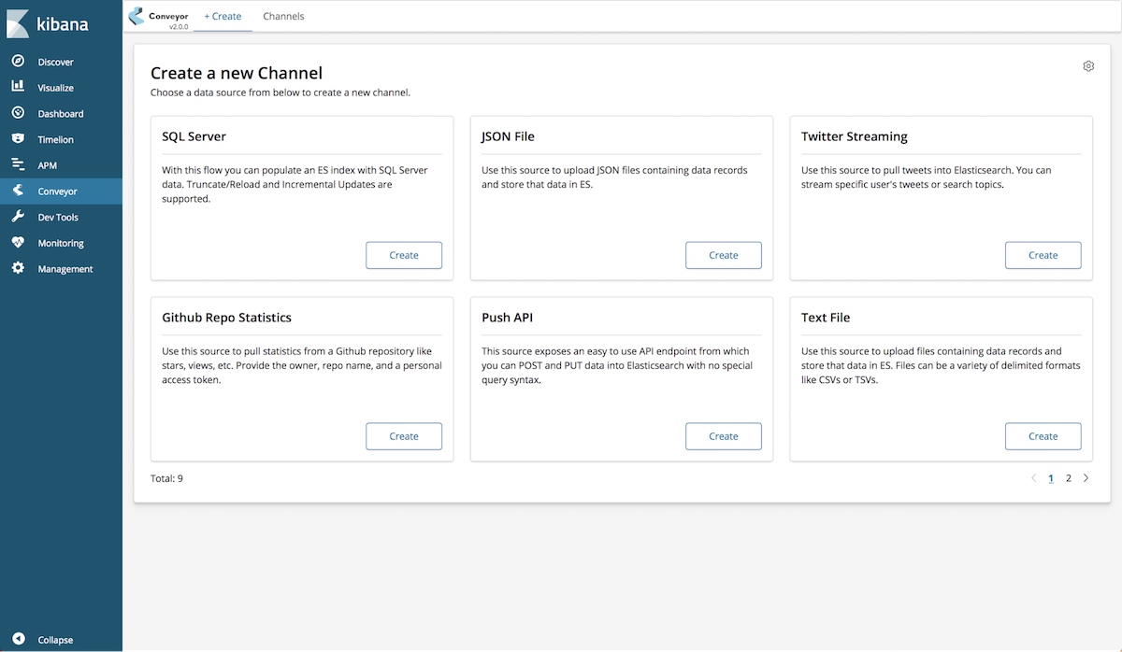Viewport: 1122px width, 652px height.
Task: Click the SQL Server card title
Action: tap(194, 136)
